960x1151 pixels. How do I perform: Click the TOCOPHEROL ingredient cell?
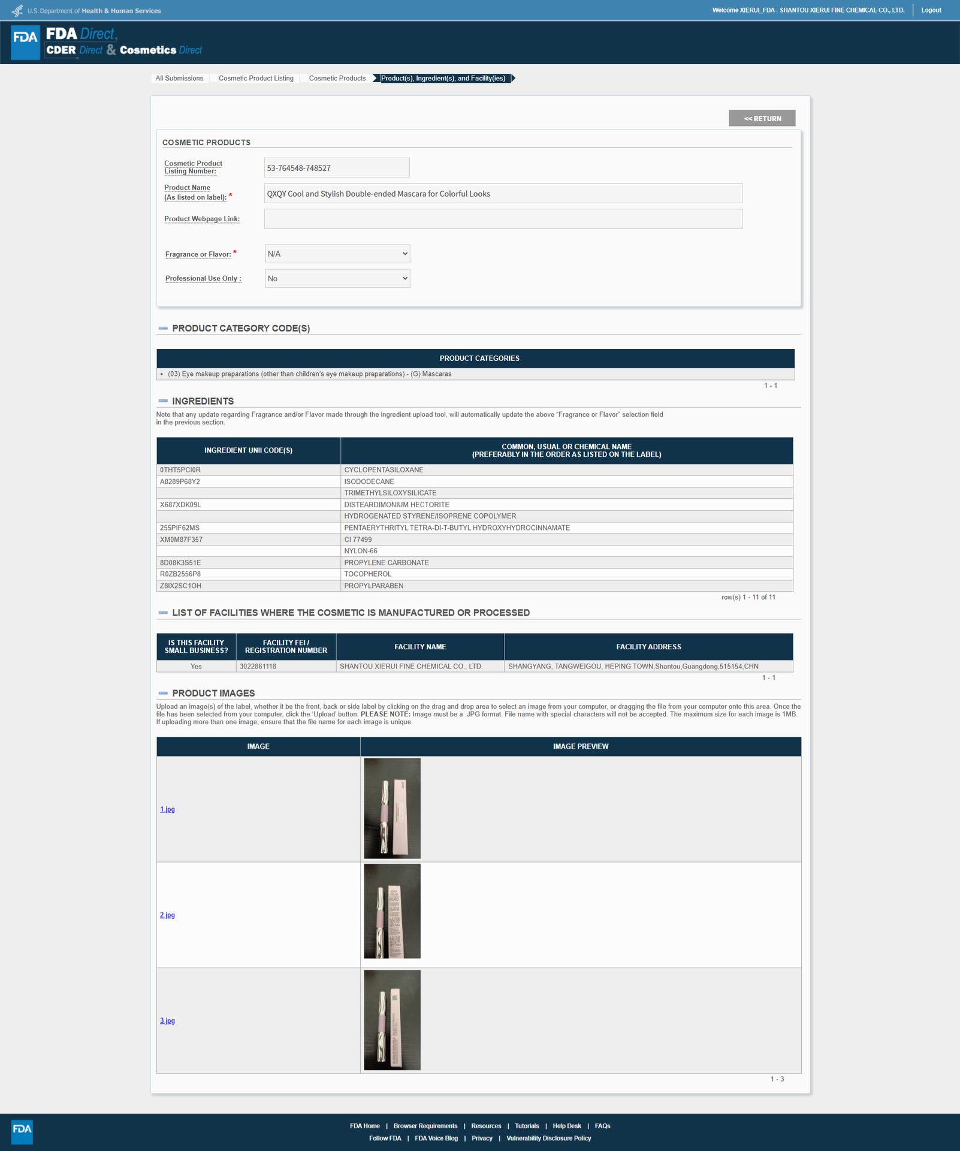tap(567, 574)
